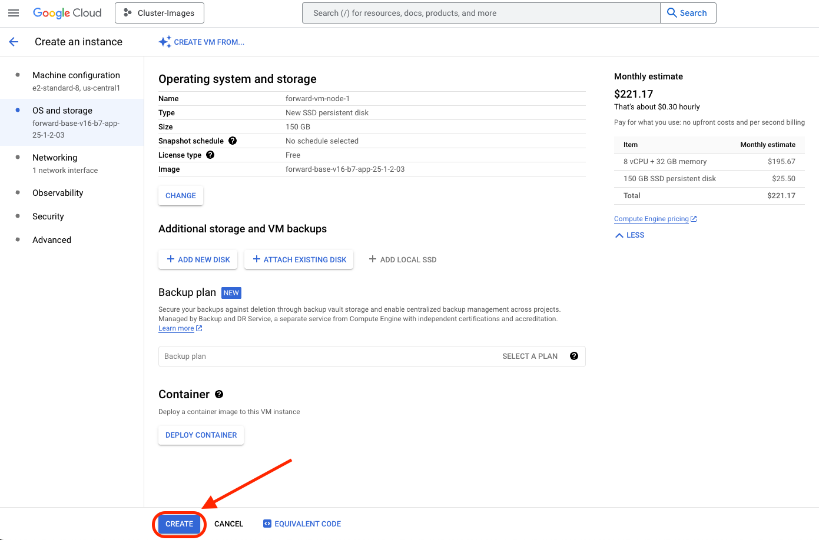Click the CHANGE boot disk button

[x=181, y=196]
